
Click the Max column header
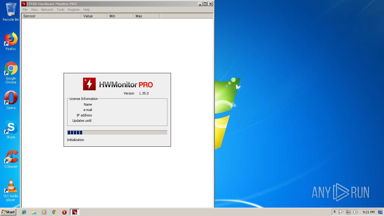pyautogui.click(x=146, y=16)
